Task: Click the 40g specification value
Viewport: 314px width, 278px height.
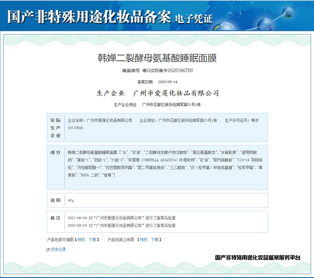Action: click(71, 200)
